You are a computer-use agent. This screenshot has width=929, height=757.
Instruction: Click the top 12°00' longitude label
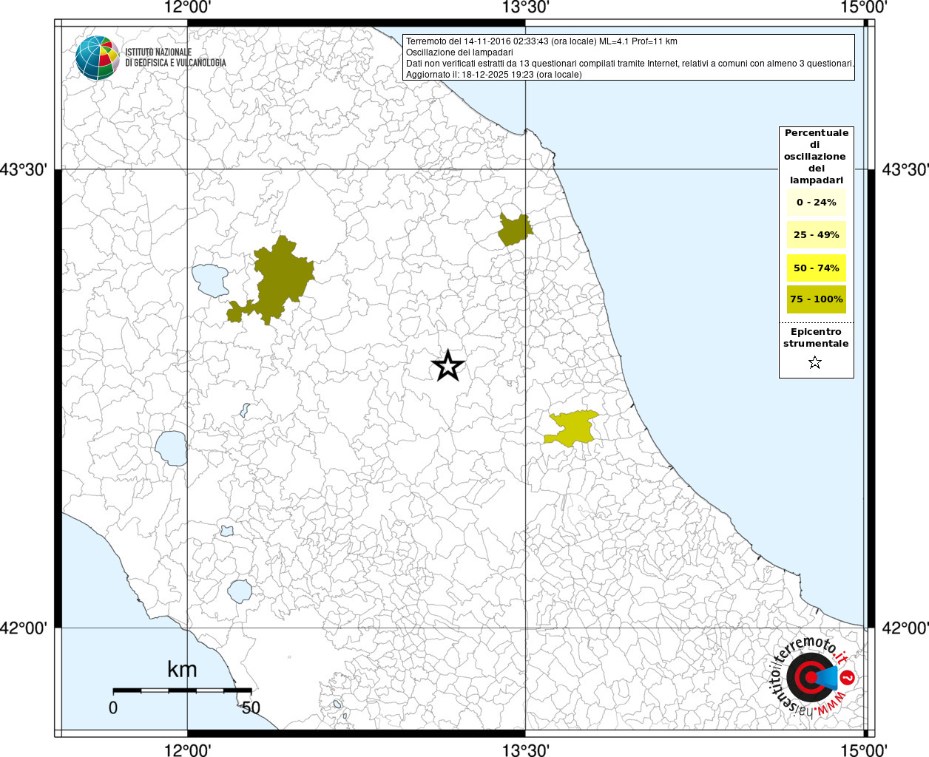(x=188, y=8)
